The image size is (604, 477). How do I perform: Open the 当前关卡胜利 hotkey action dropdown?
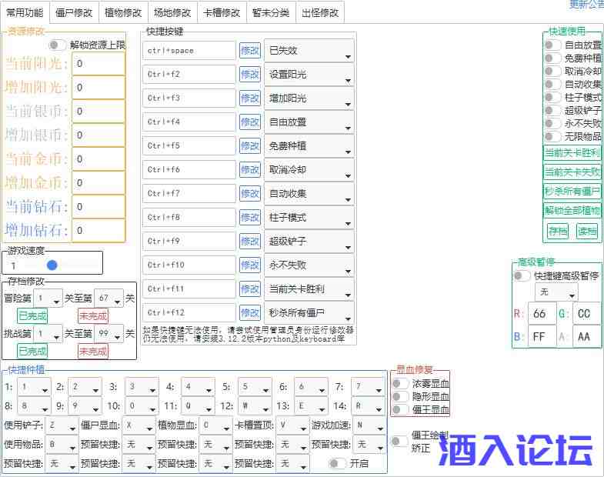coord(309,289)
